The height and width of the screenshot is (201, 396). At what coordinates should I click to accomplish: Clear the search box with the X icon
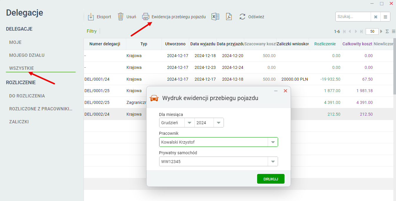tap(376, 17)
